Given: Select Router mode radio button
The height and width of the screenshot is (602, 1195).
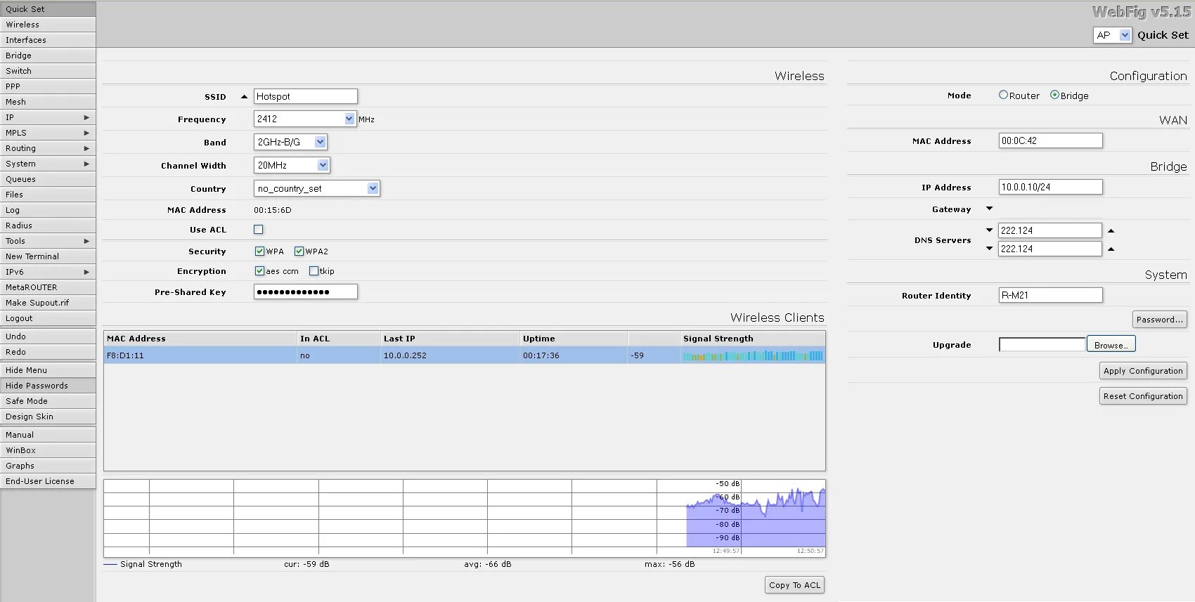Looking at the screenshot, I should point(1003,95).
